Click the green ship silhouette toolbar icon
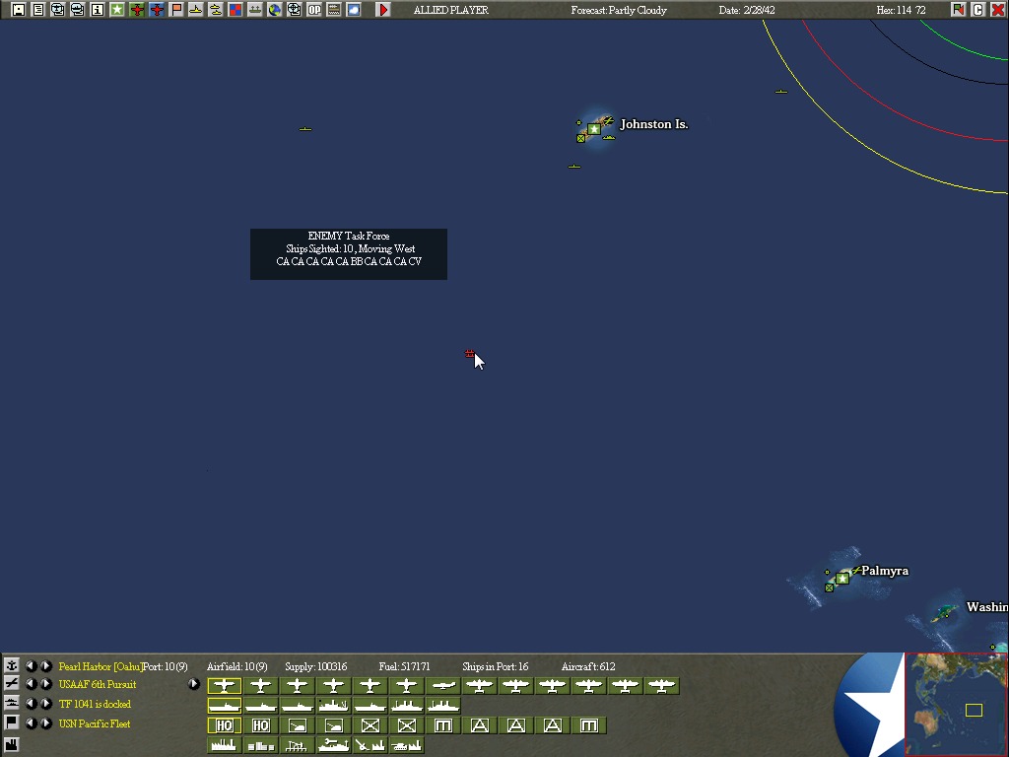1009x757 pixels. 255,10
